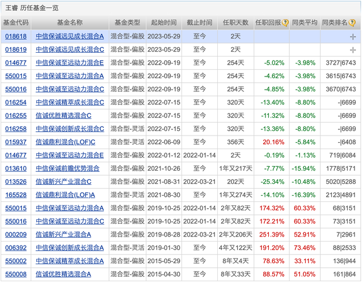This screenshot has width=363, height=283.
Task: Open fund code link 165528
Action: click(16, 195)
